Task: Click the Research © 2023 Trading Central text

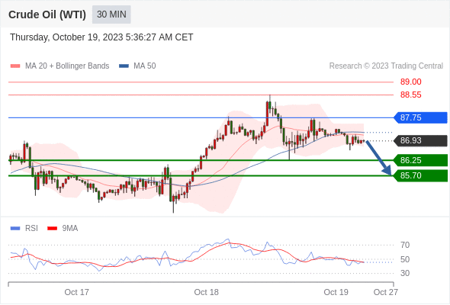Action: [x=386, y=66]
